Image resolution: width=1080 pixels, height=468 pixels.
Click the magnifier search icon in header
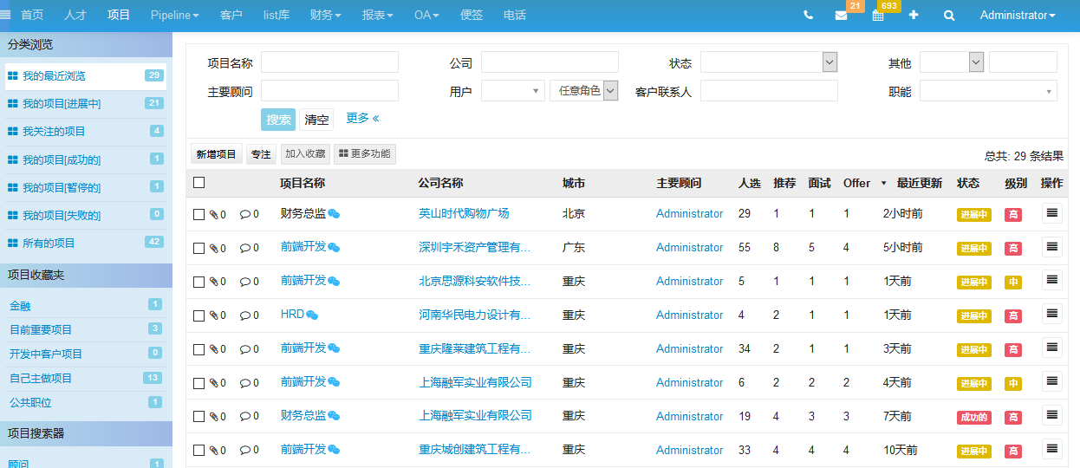949,16
